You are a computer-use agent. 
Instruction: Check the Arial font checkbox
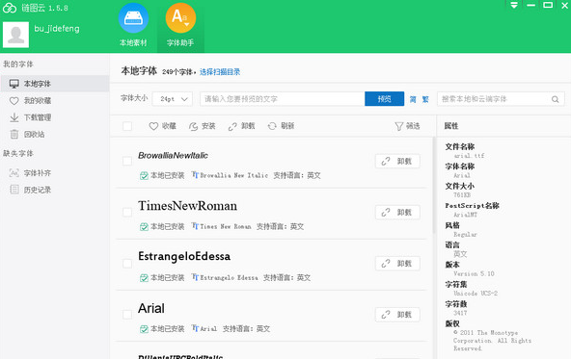click(127, 315)
